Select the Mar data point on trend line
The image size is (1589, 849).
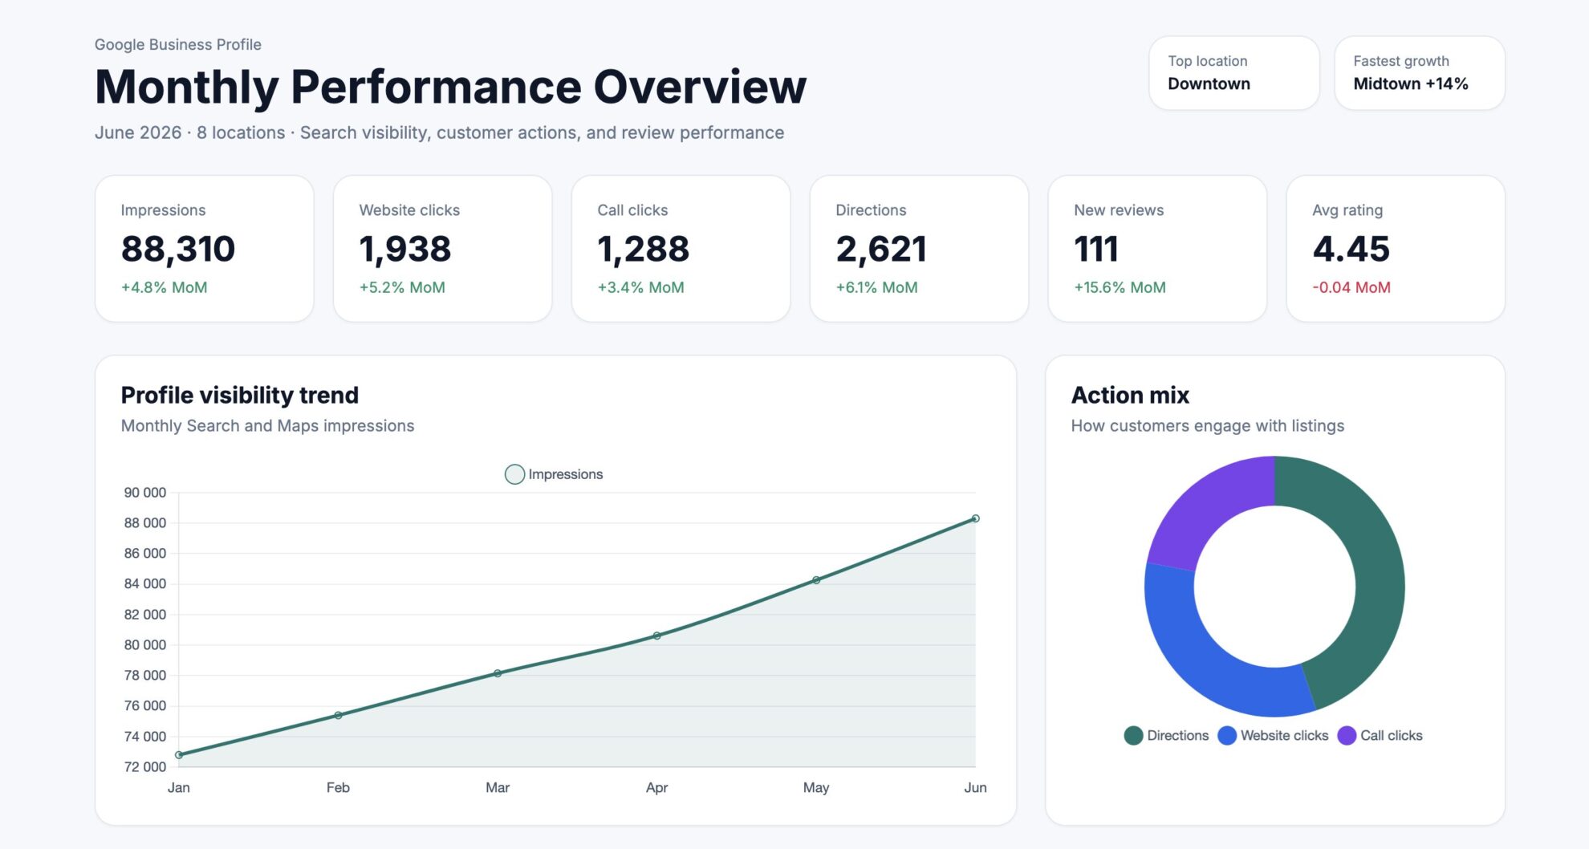(498, 673)
